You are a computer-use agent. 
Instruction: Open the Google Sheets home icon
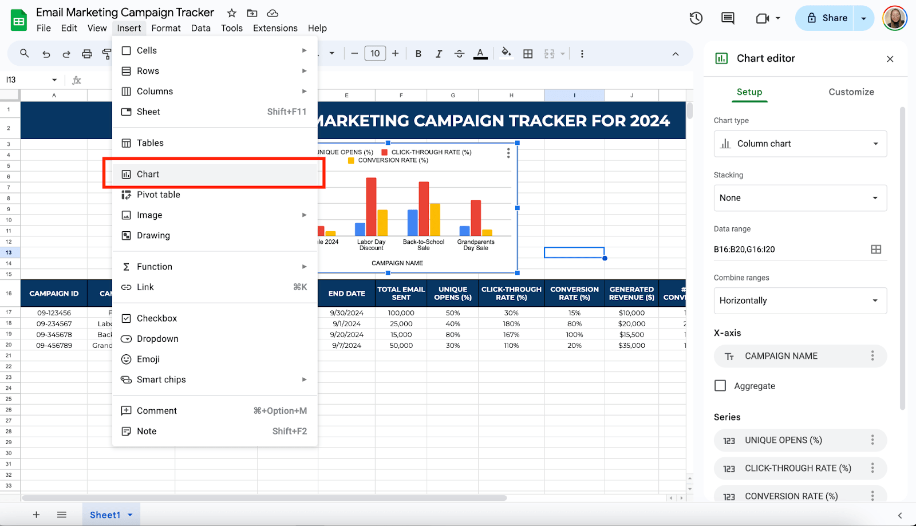19,21
